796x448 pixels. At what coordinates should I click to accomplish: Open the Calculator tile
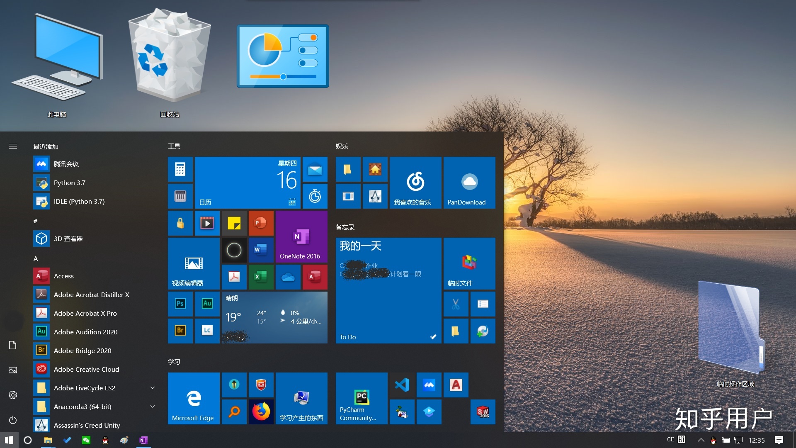click(x=180, y=169)
